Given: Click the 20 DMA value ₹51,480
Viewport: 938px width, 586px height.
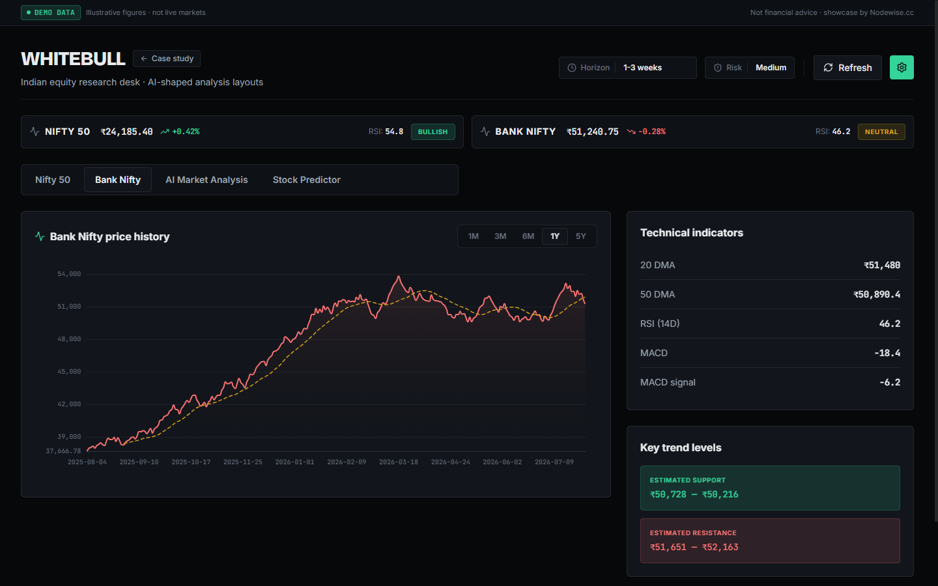Looking at the screenshot, I should [882, 265].
